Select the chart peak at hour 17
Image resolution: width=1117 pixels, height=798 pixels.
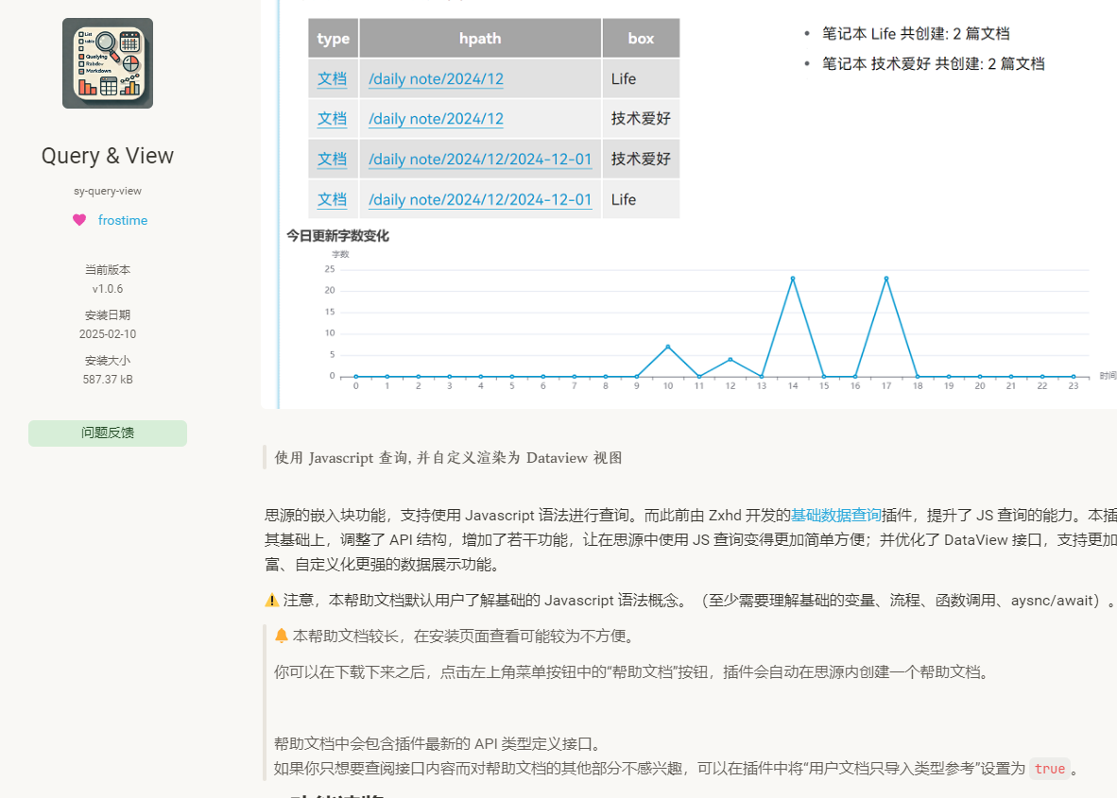click(x=886, y=279)
